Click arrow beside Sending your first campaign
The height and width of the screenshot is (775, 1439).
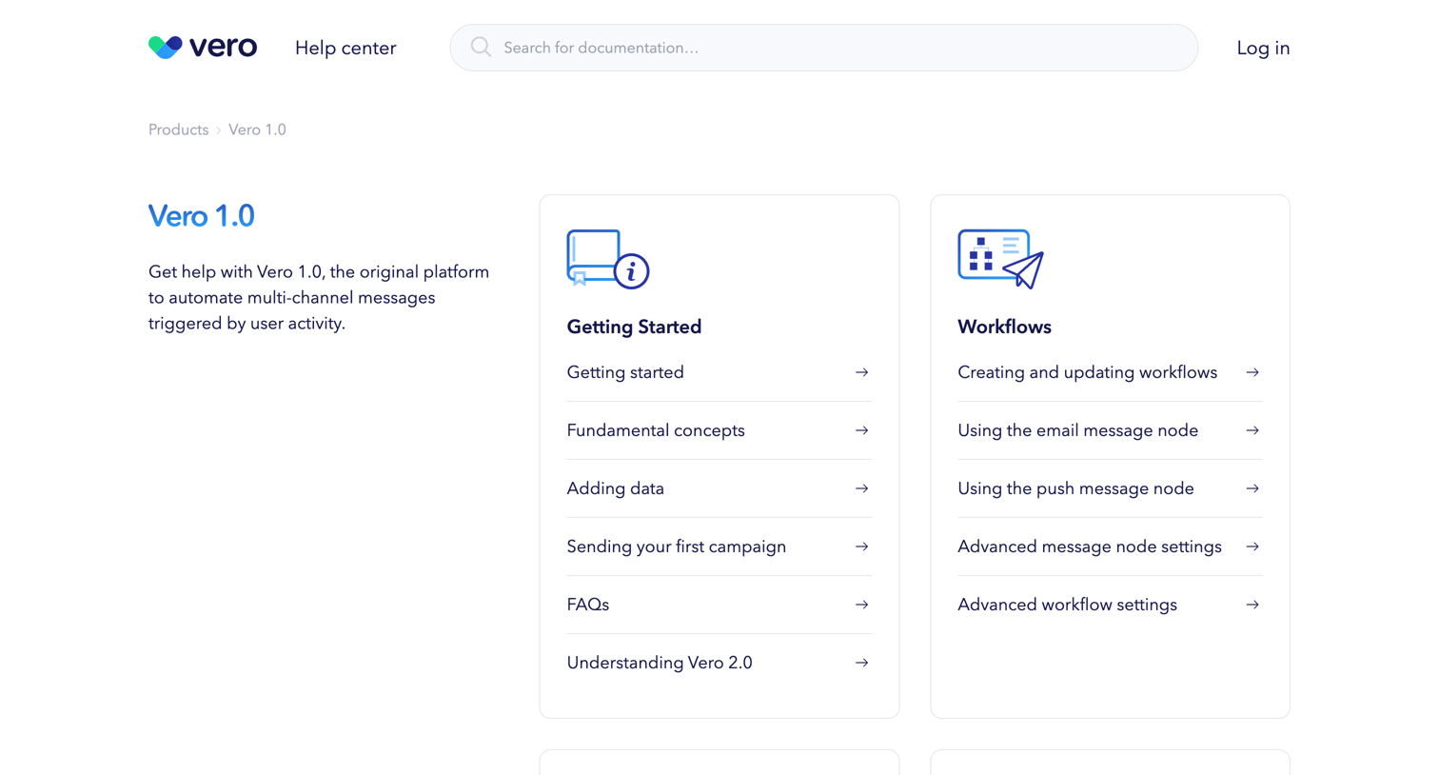pos(861,546)
